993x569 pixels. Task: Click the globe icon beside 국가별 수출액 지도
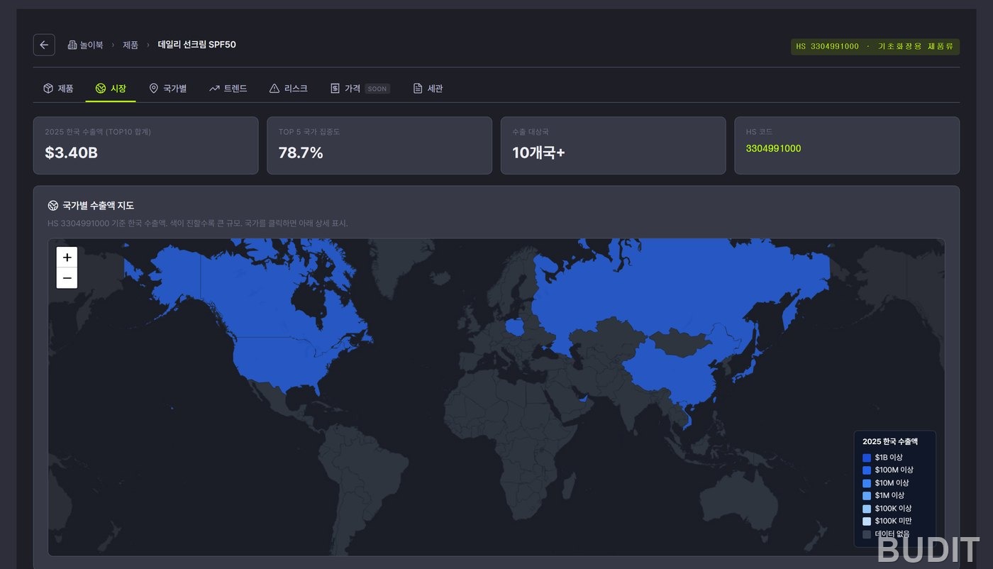[x=52, y=206]
